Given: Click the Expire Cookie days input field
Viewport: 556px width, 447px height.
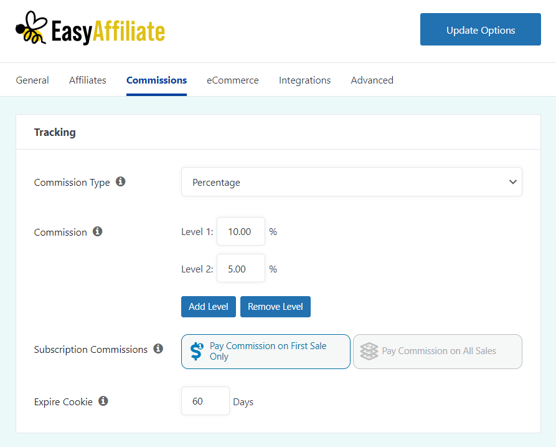Looking at the screenshot, I should pyautogui.click(x=205, y=401).
